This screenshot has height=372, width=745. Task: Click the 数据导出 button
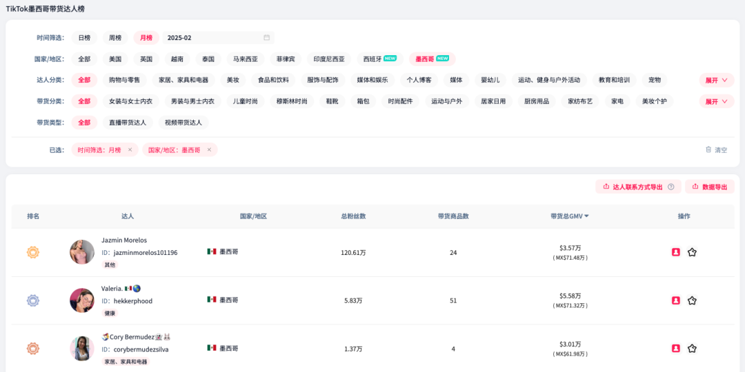(x=709, y=187)
